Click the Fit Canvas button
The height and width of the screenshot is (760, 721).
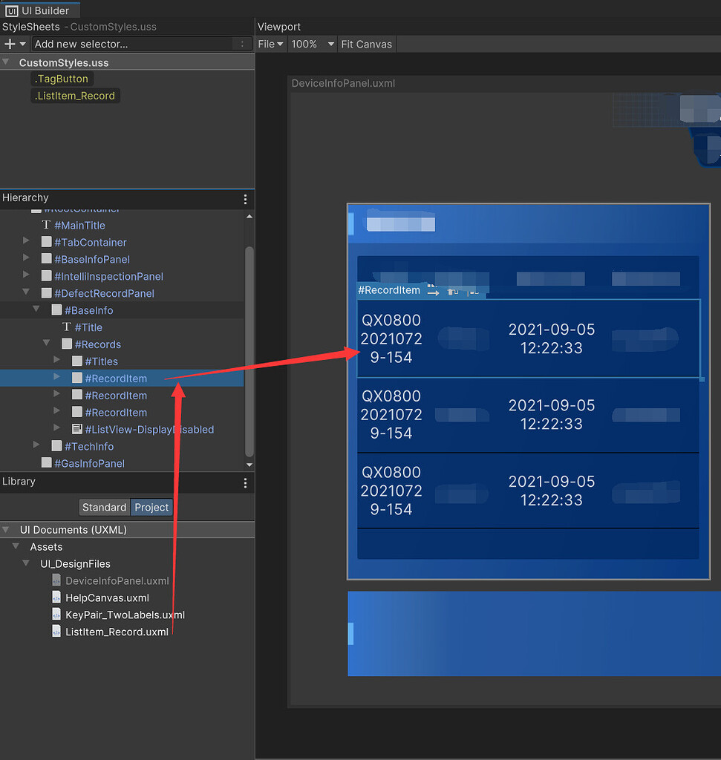coord(366,44)
